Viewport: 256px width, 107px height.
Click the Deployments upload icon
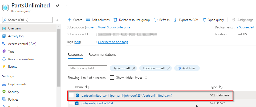click(x=4, y=84)
